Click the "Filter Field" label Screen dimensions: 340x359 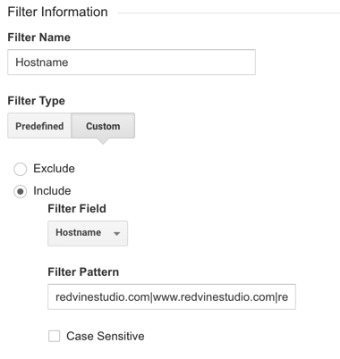(77, 209)
